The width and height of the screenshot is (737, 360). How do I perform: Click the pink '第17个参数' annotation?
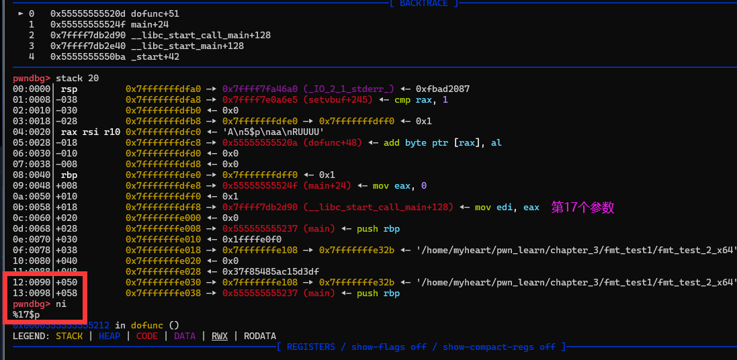(582, 208)
